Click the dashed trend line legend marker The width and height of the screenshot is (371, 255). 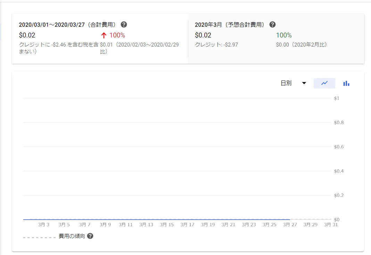pyautogui.click(x=39, y=237)
